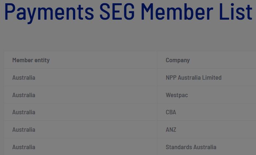Click the Payments SEG Member List heading
The image size is (256, 155).
pyautogui.click(x=128, y=12)
